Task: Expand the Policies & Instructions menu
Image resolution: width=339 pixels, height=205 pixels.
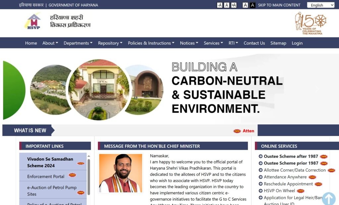Action: coord(151,43)
